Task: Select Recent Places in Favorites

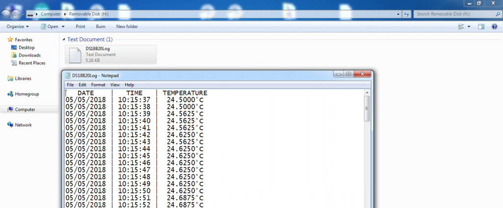Action: pos(32,63)
